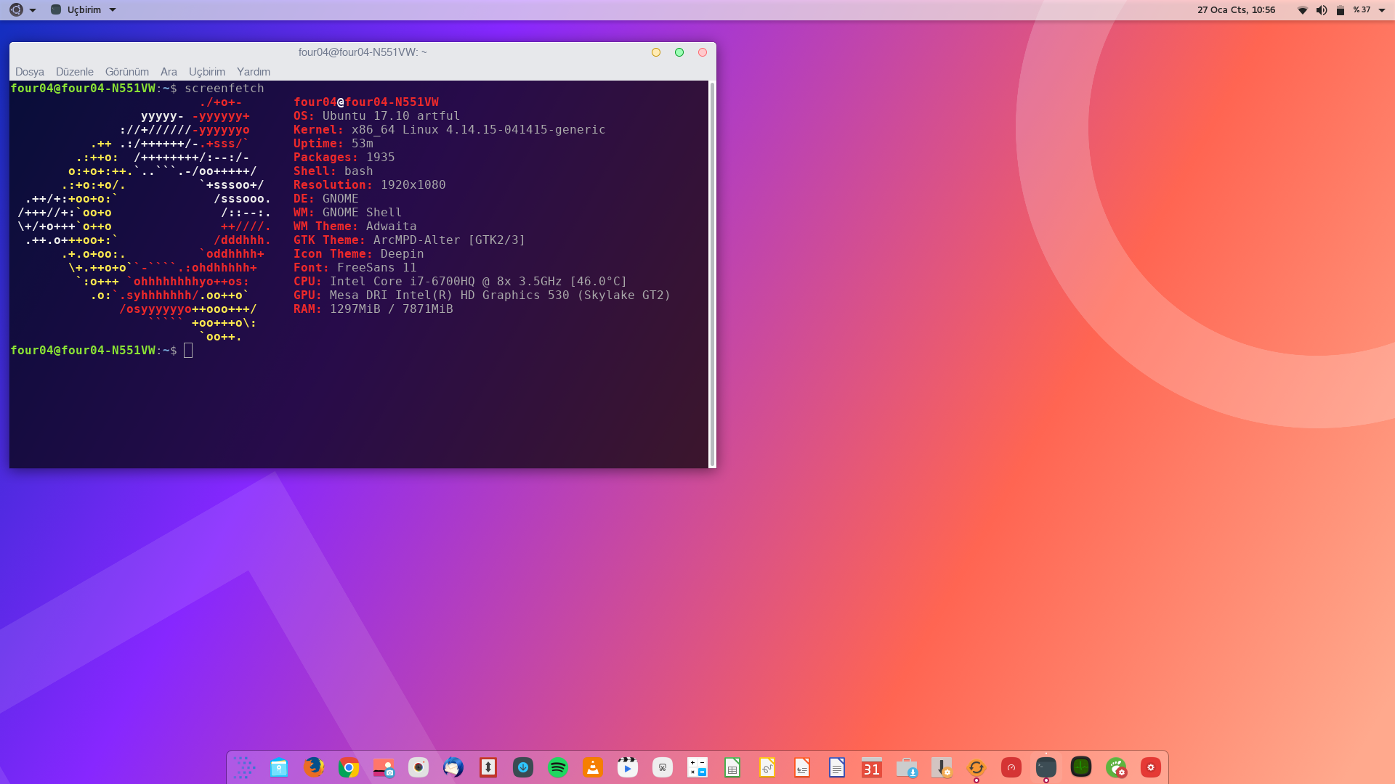
Task: Open LibreOffice Draw from the dock
Action: pyautogui.click(x=767, y=767)
